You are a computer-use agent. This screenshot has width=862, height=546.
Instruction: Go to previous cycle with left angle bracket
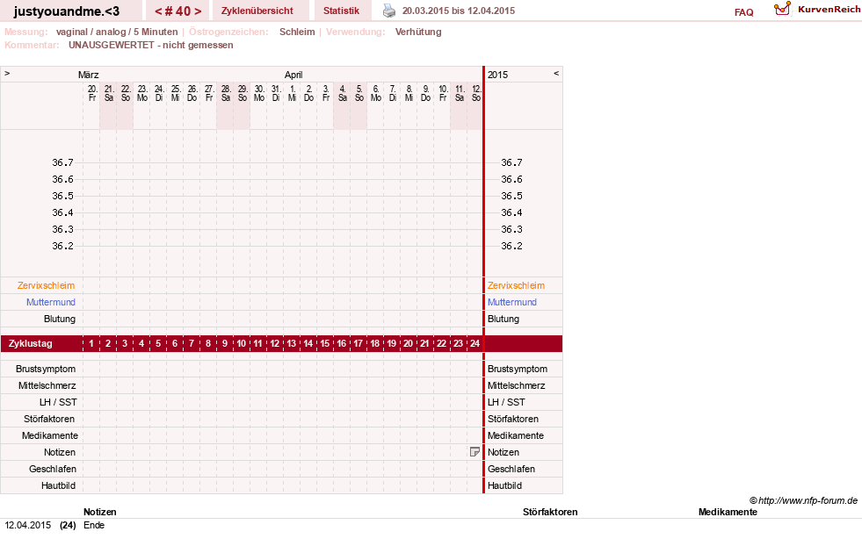pyautogui.click(x=158, y=11)
